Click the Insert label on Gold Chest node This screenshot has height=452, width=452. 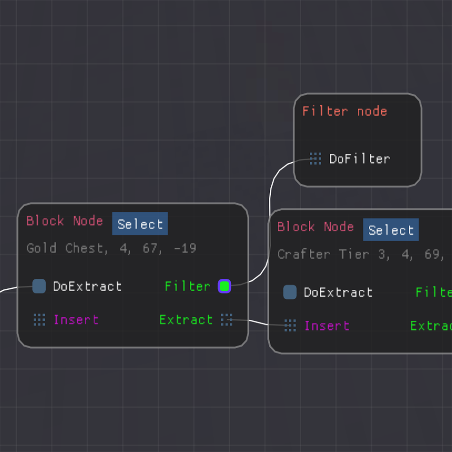(76, 320)
